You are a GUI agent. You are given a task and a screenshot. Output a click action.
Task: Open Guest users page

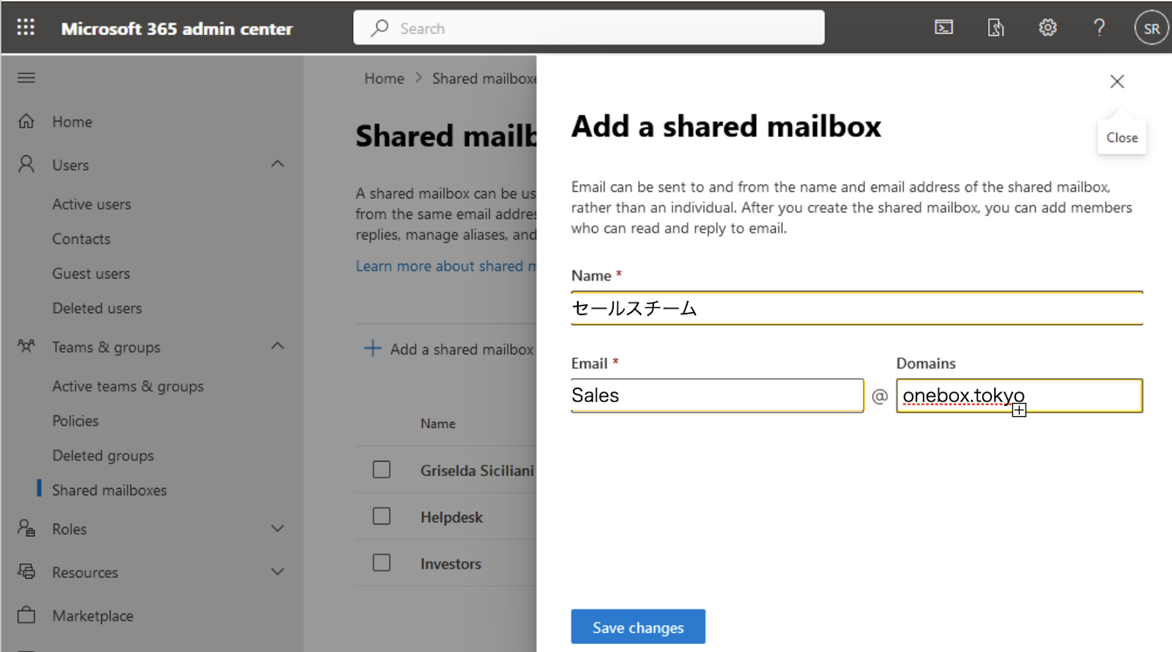[91, 273]
